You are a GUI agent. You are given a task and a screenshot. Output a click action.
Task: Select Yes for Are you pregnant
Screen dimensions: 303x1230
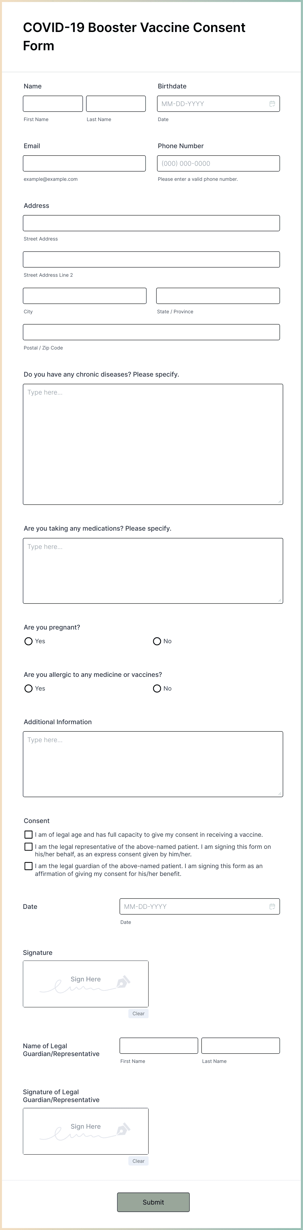coord(28,641)
